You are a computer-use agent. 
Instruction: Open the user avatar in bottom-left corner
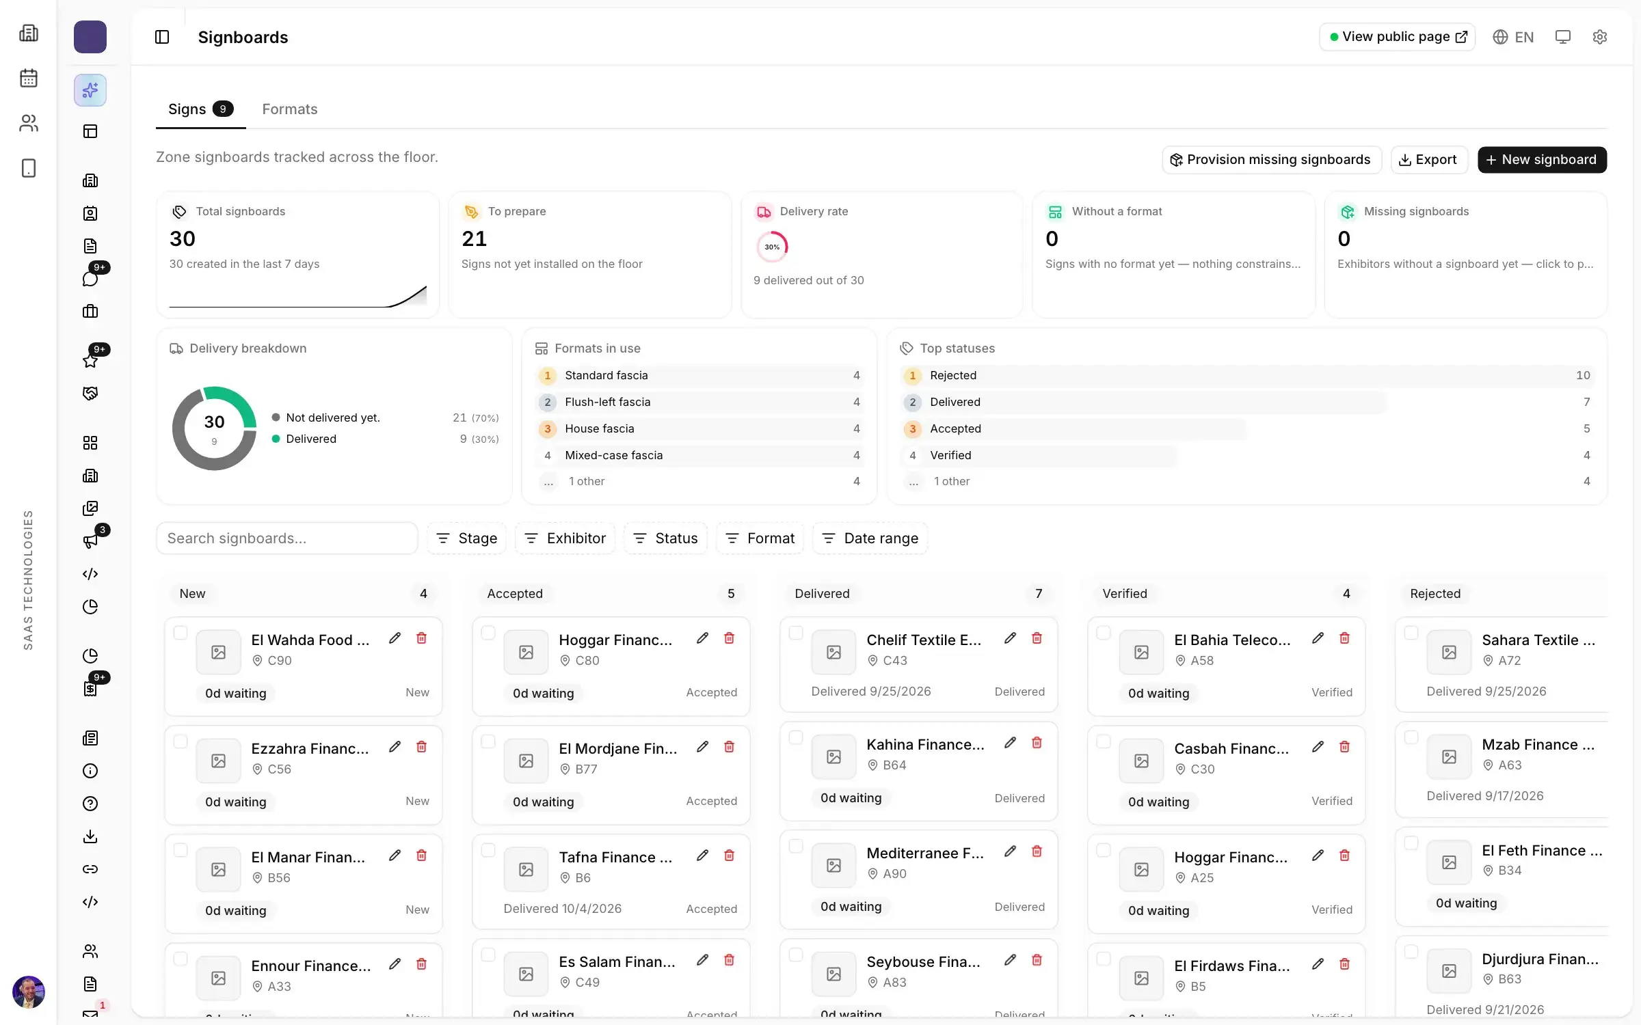[x=29, y=992]
